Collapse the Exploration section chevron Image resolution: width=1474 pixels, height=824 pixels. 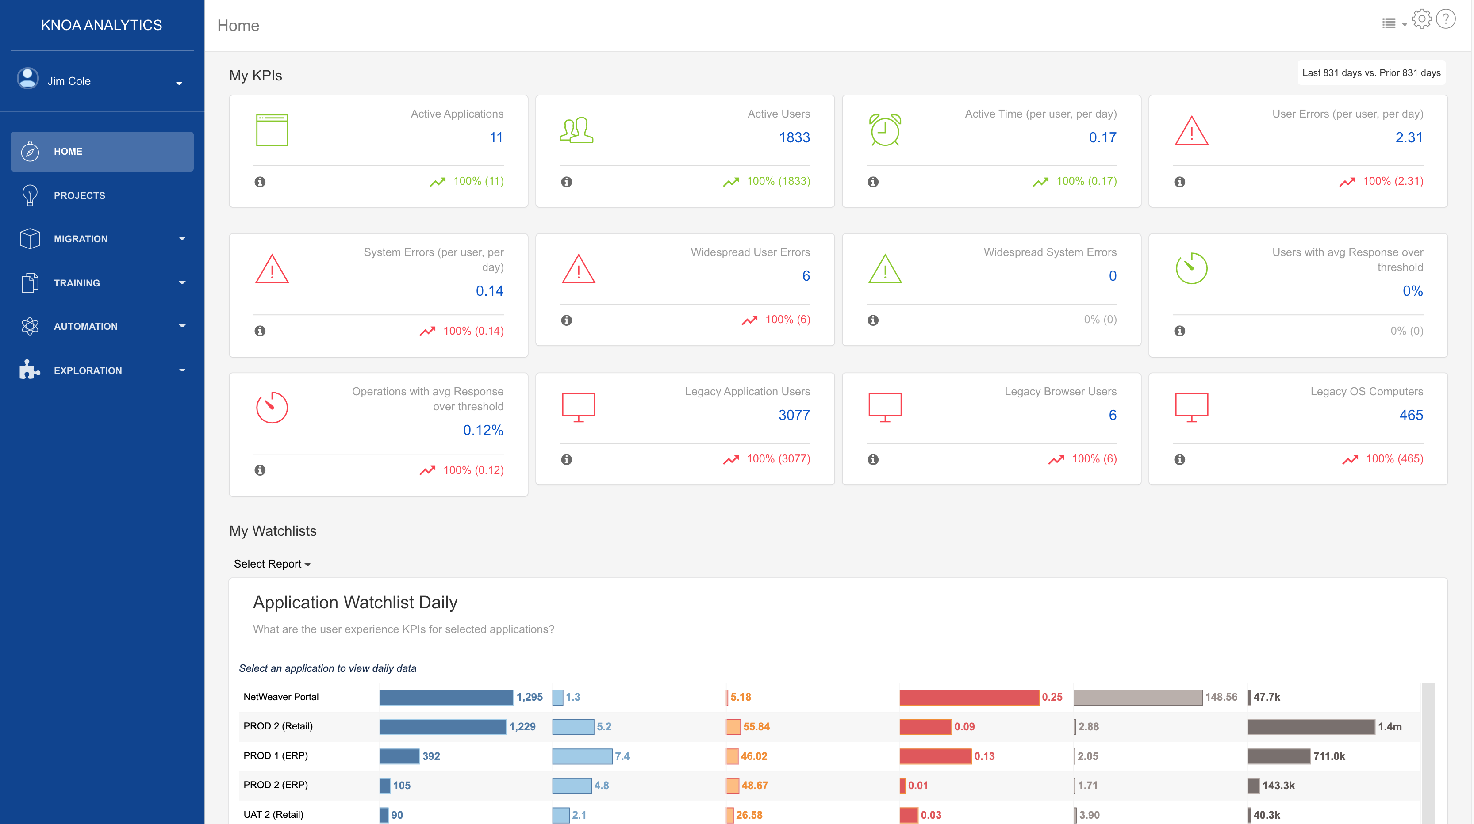(x=182, y=370)
